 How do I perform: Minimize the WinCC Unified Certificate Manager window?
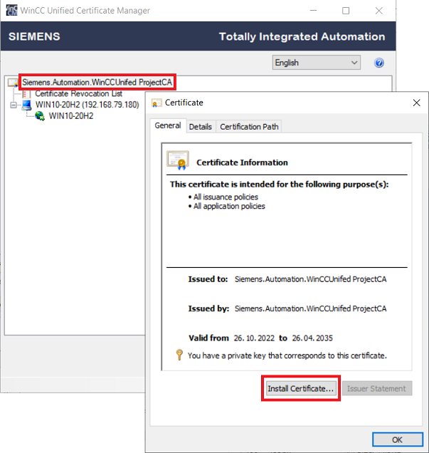click(x=313, y=11)
